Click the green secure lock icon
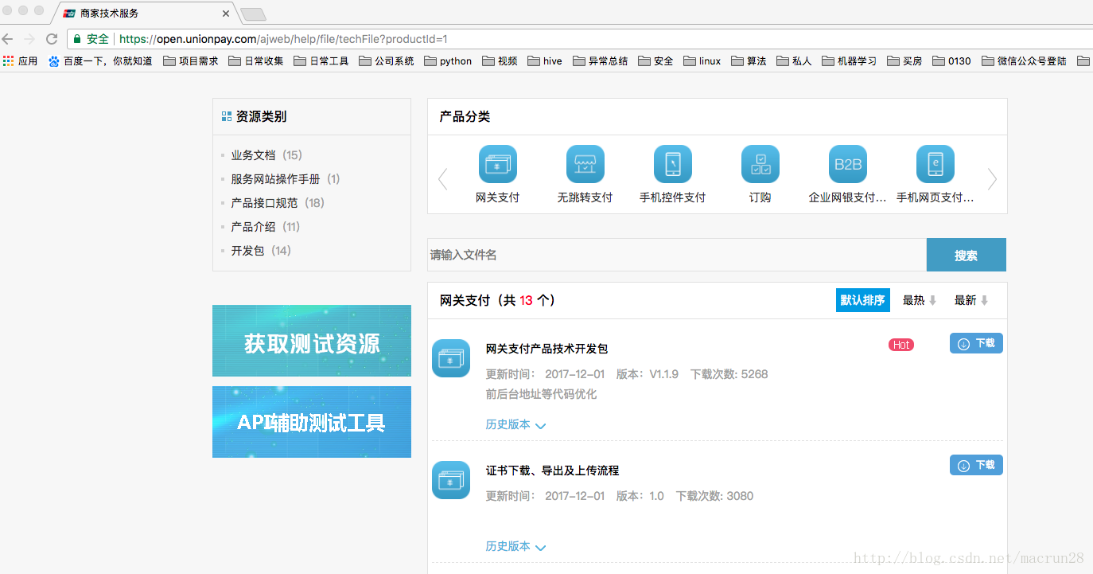 click(77, 38)
